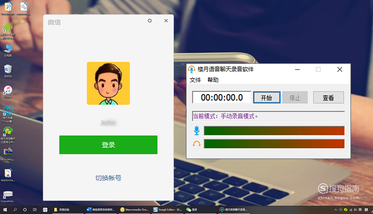Screen dimensions: 373x214
Task: Open the 此电脑 This PC desktop icon
Action: point(8,50)
